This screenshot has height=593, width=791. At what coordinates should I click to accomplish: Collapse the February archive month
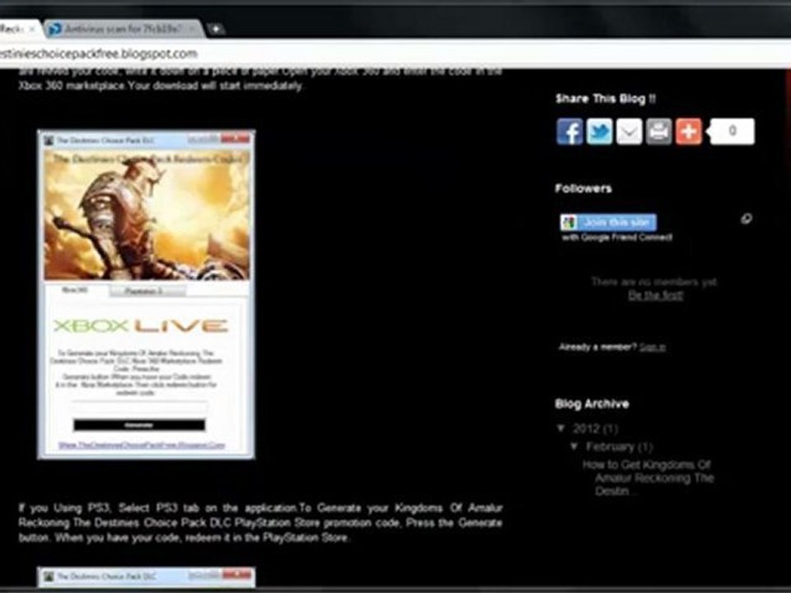[574, 446]
